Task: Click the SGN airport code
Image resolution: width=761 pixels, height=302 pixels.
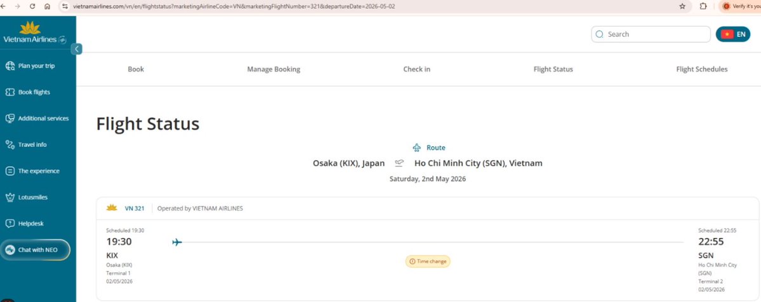Action: pos(706,255)
